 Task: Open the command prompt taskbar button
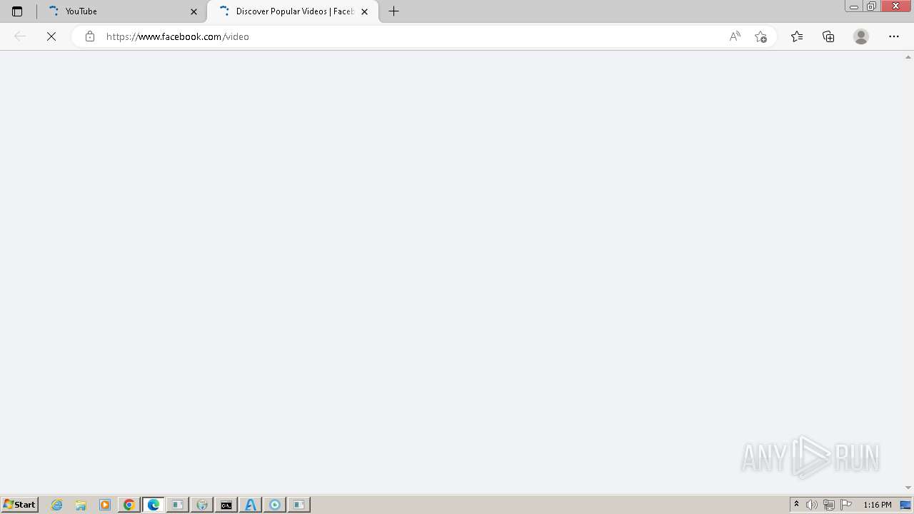click(226, 505)
